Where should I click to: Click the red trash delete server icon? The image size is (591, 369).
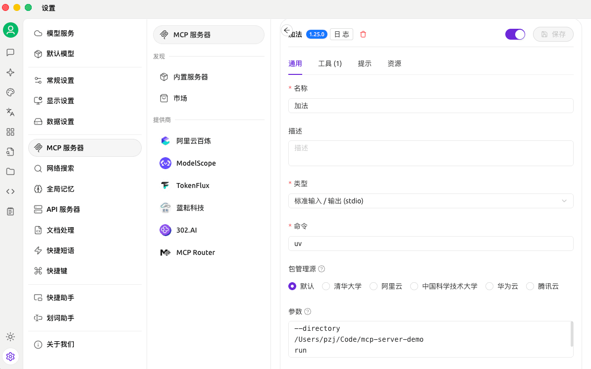click(363, 34)
